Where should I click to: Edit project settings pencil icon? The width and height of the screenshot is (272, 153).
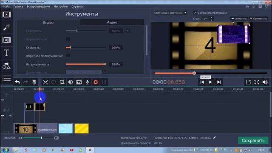(x=214, y=138)
